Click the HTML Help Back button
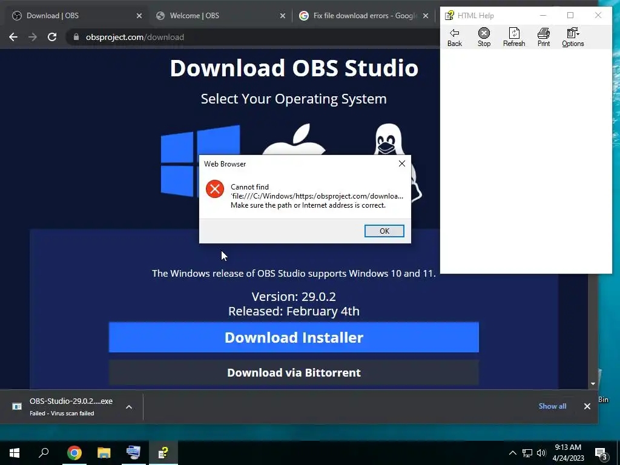Image resolution: width=620 pixels, height=465 pixels. (x=454, y=37)
